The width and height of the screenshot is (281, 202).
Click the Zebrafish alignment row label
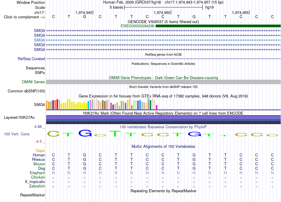[x=37, y=186]
